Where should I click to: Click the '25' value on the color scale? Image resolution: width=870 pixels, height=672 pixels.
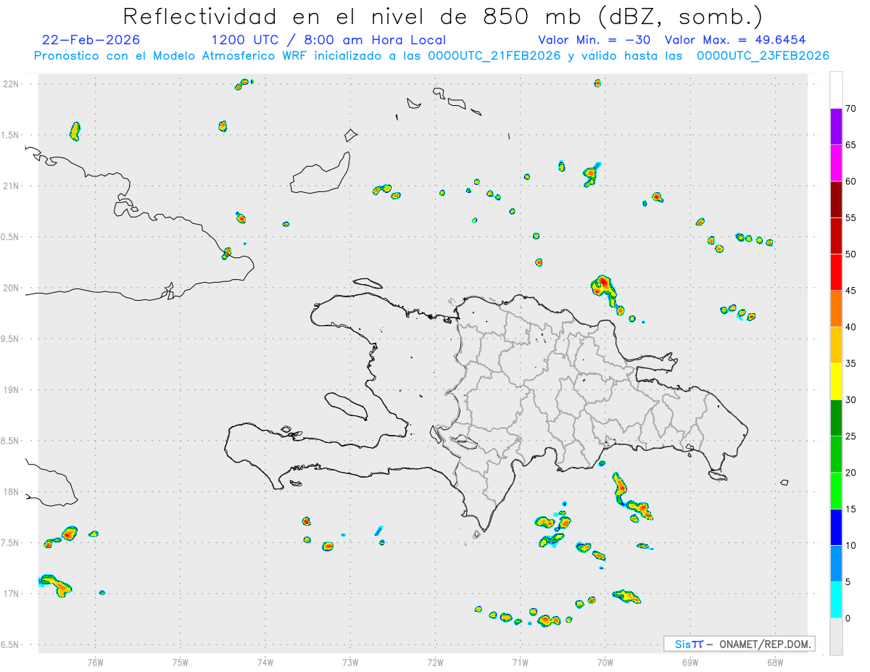[x=851, y=436]
